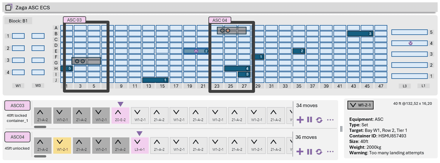Select container stack 3 at row I bay 27
This screenshot has width=440, height=163.
tap(244, 74)
